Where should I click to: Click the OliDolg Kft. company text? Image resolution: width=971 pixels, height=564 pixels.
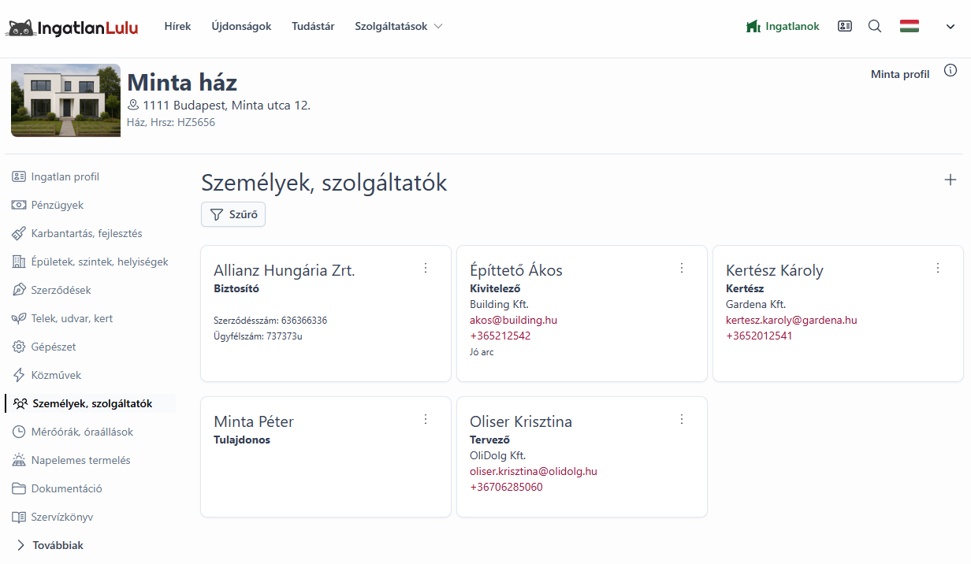pos(497,455)
